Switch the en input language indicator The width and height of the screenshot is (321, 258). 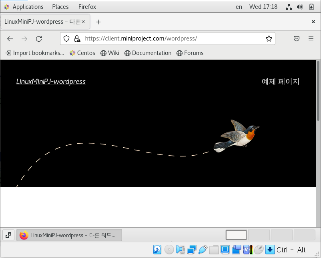click(x=239, y=7)
